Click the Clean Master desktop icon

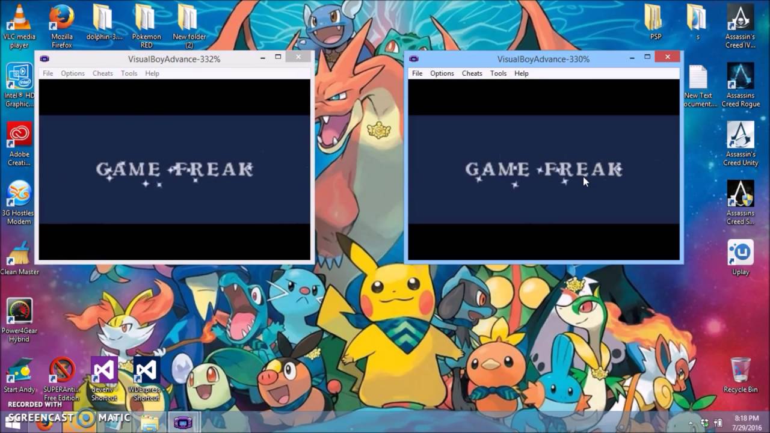[19, 257]
